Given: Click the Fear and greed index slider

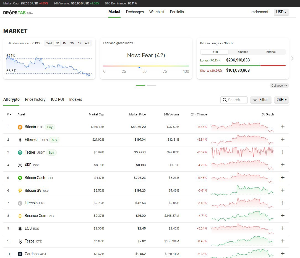Looking at the screenshot, I should (x=146, y=66).
